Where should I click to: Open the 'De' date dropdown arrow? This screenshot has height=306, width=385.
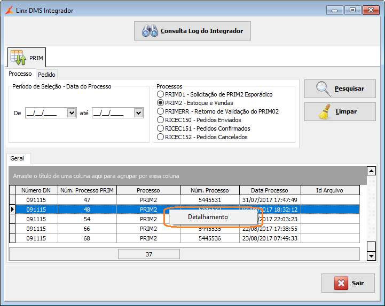pyautogui.click(x=72, y=113)
